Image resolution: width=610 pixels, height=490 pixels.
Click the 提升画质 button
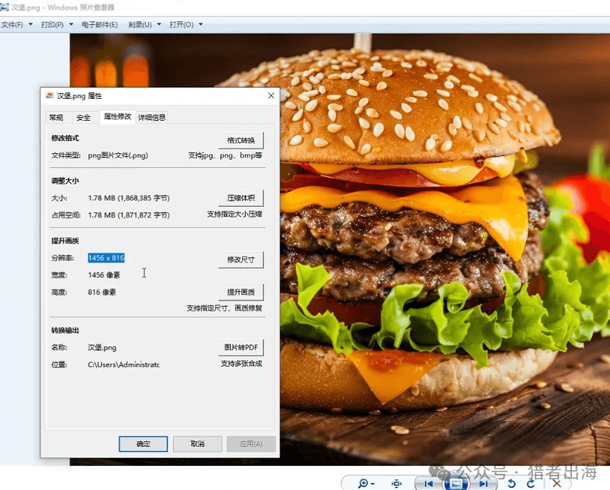click(240, 292)
